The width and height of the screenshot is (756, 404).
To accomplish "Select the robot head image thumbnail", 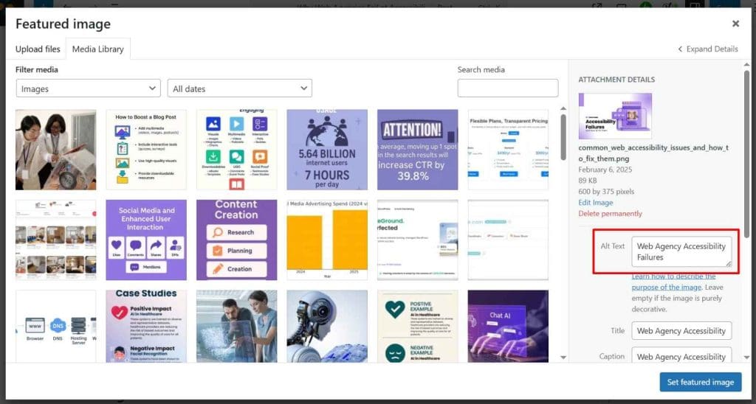I will tap(326, 325).
